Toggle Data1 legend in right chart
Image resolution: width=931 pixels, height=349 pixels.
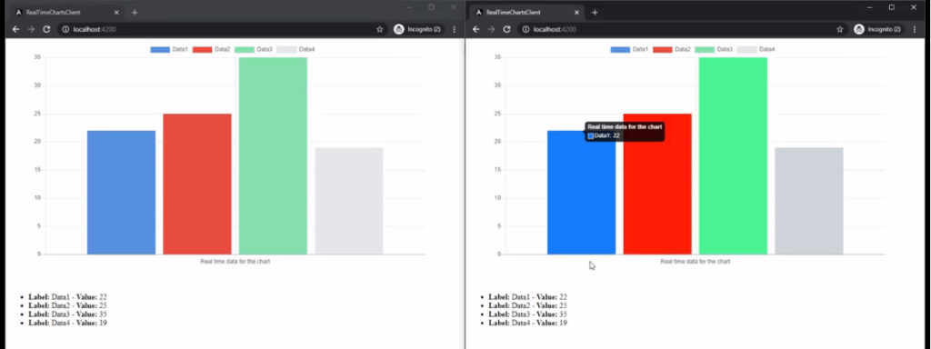[x=629, y=49]
